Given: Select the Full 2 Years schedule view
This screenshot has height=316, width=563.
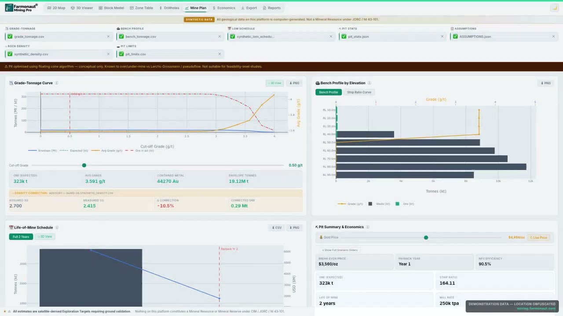Looking at the screenshot, I should 21,237.
